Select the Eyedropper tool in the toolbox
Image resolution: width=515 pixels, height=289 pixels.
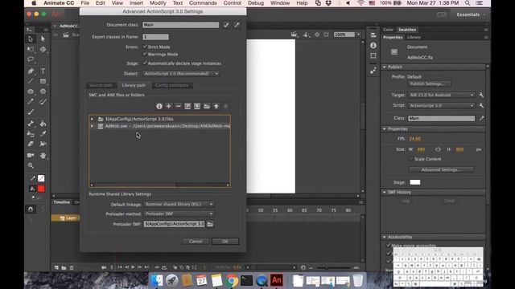tap(43, 134)
